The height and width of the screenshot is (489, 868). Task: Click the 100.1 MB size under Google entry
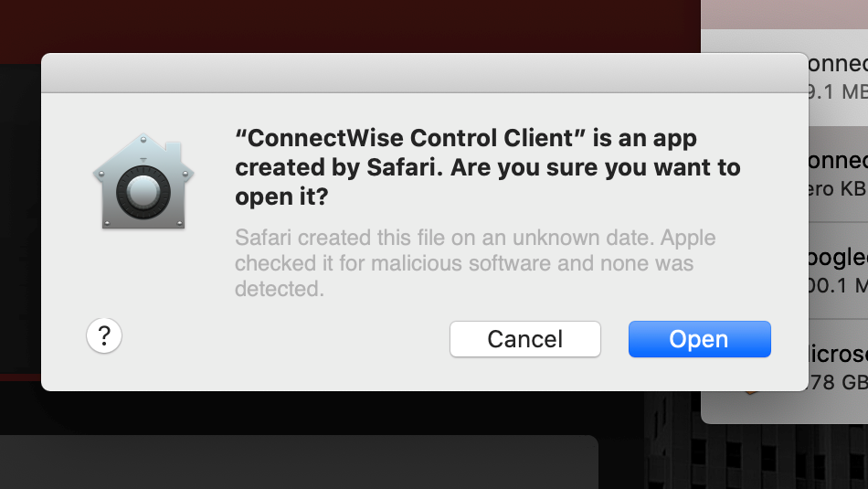[x=838, y=285]
